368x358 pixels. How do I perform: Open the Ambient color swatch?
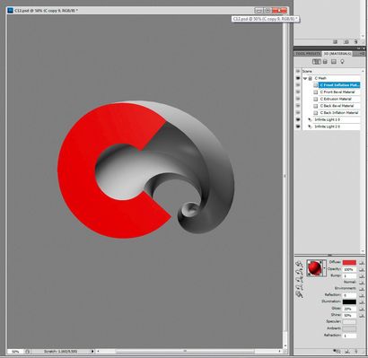pos(349,328)
